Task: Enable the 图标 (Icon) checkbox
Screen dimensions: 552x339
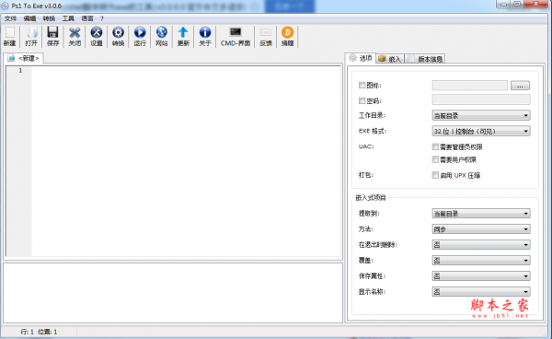Action: [x=362, y=86]
